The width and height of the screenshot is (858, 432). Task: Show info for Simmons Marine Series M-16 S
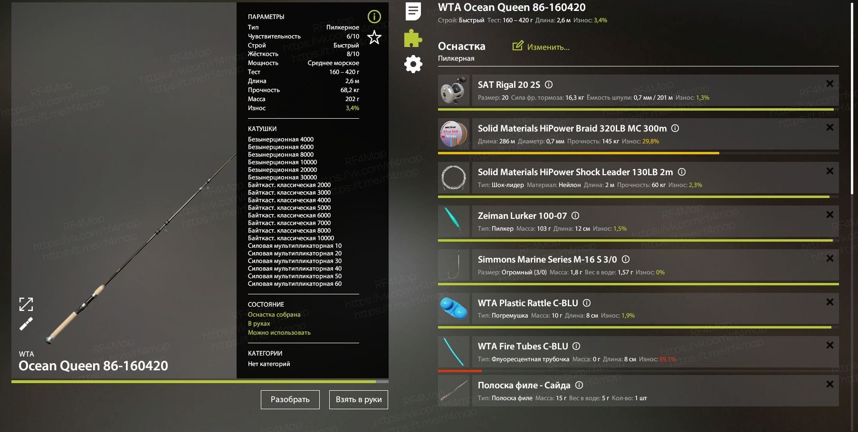626,259
